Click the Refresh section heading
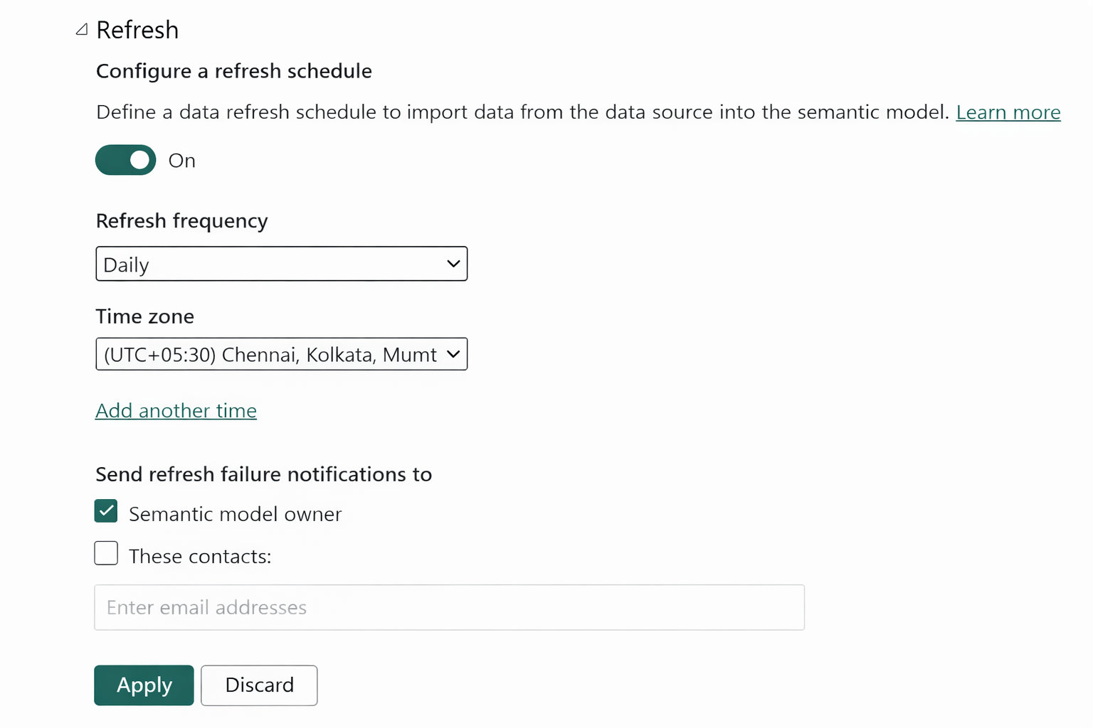 pos(137,30)
